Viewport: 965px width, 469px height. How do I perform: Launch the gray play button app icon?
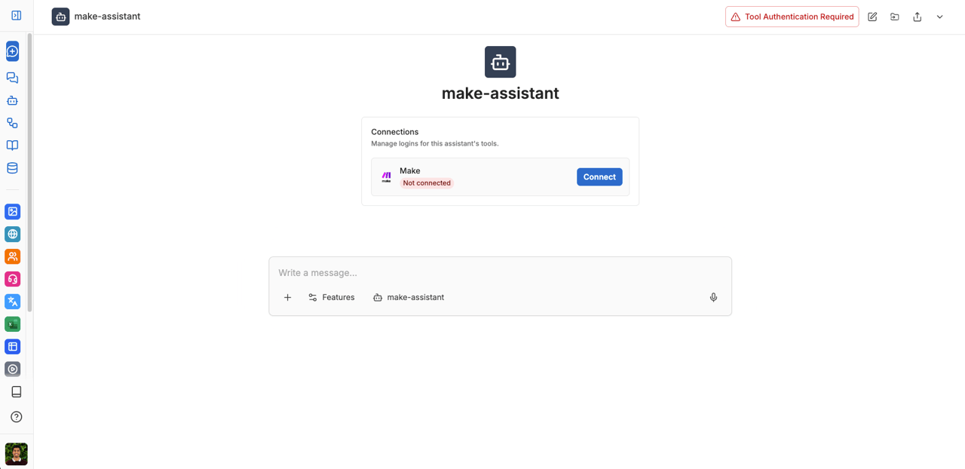coord(13,369)
